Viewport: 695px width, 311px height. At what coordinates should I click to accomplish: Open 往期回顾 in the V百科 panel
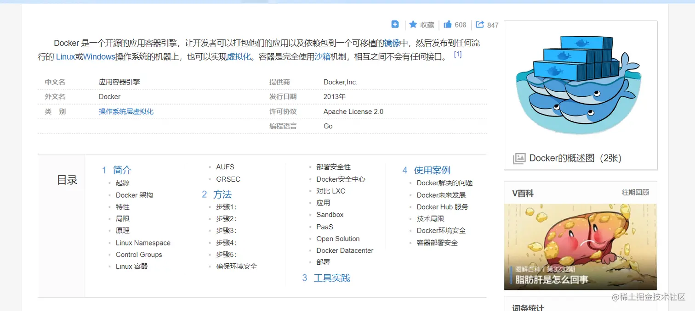pos(635,193)
